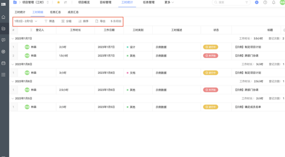Click the 工时类别 column header
This screenshot has height=157, width=285.
(x=138, y=30)
